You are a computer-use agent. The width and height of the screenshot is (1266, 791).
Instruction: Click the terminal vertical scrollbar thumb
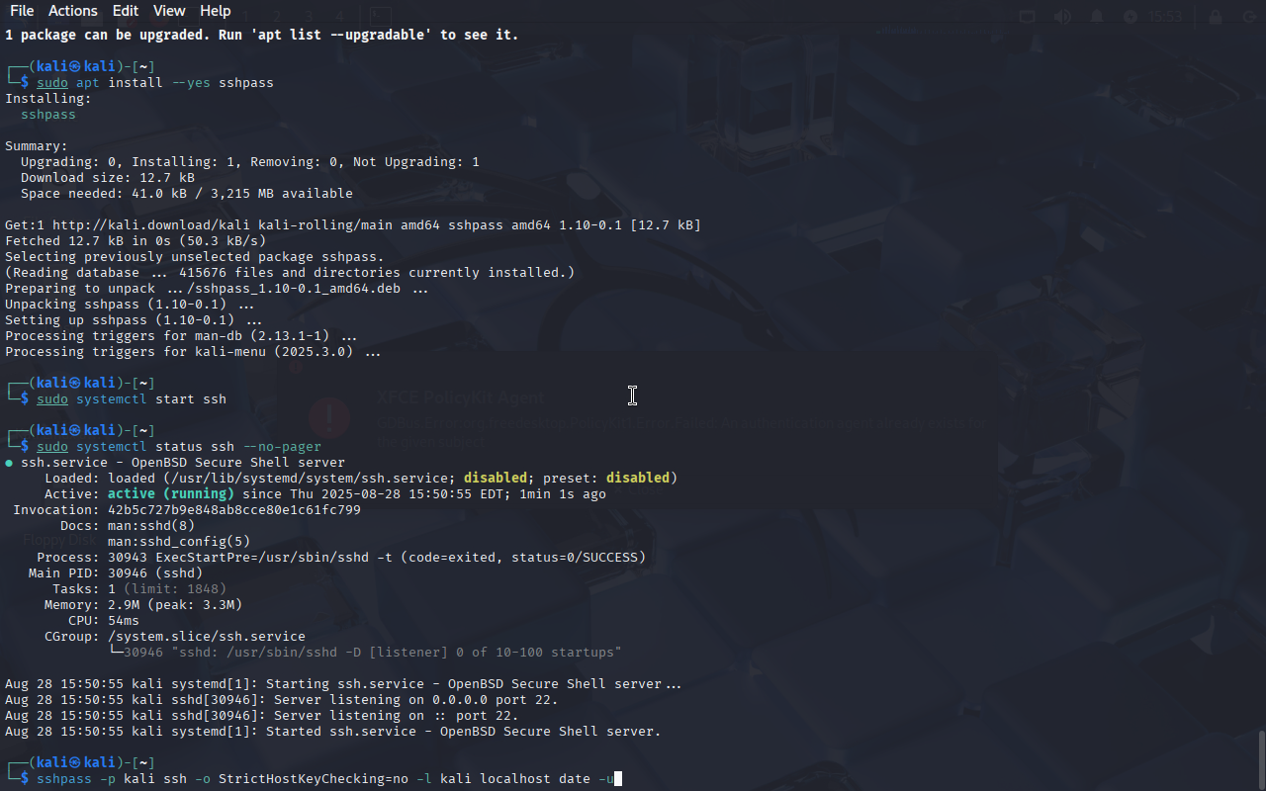pos(1261,759)
